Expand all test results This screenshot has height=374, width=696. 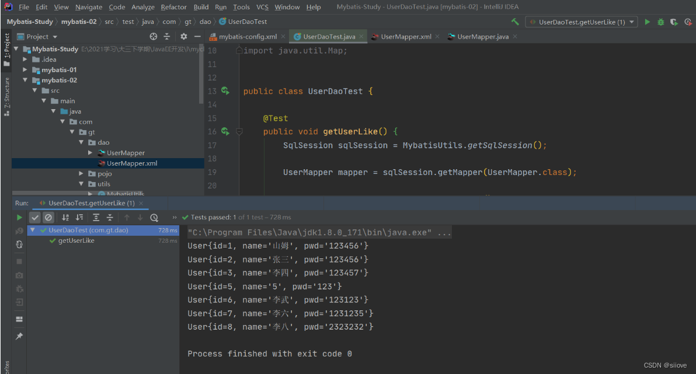click(x=96, y=218)
